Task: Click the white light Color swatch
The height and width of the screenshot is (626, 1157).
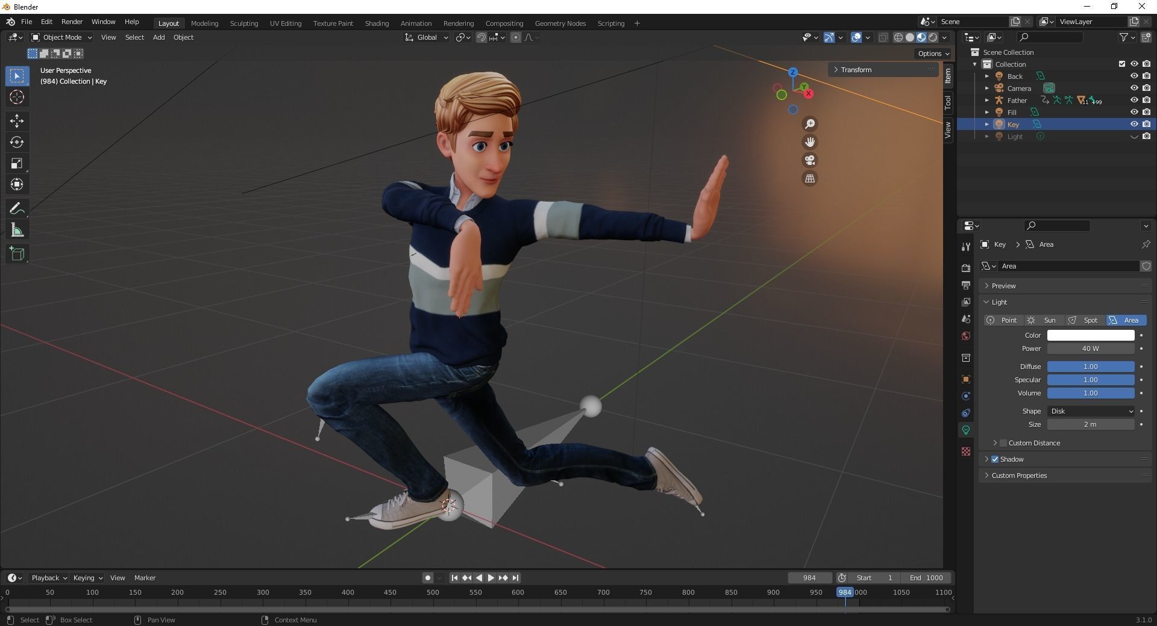Action: [1091, 335]
